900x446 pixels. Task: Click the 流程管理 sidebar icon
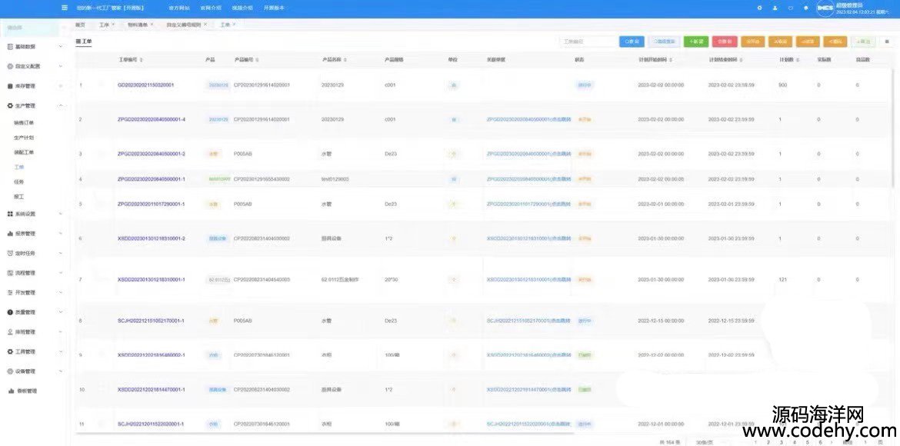pyautogui.click(x=10, y=273)
